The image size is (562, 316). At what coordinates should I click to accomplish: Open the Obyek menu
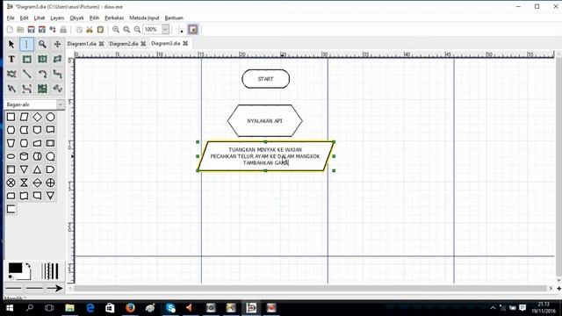[x=76, y=18]
